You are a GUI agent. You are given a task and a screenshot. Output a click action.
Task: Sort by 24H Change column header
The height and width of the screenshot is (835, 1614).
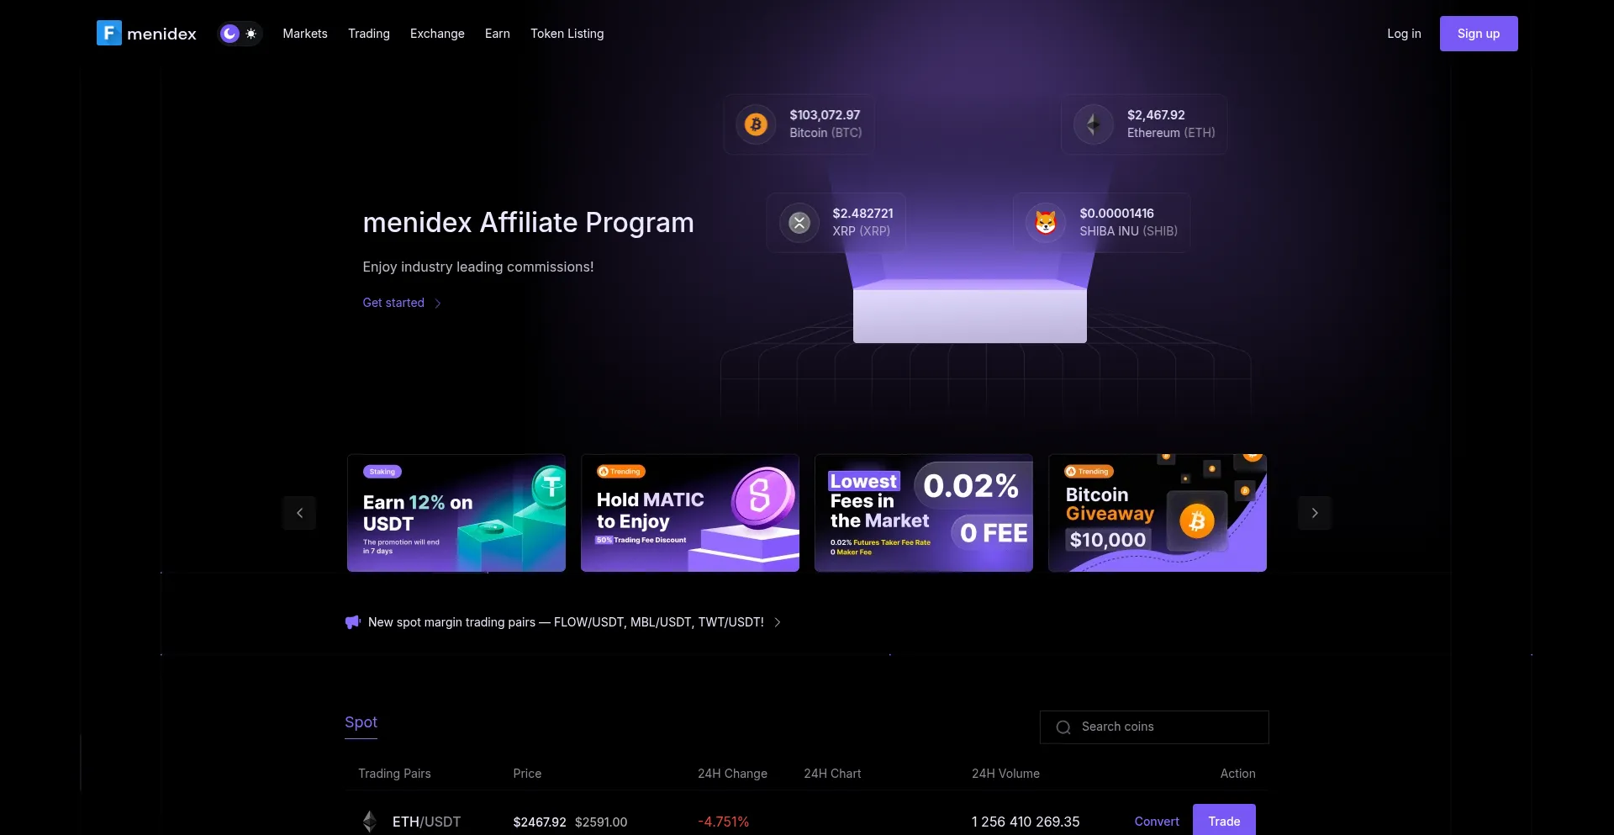pyautogui.click(x=732, y=774)
